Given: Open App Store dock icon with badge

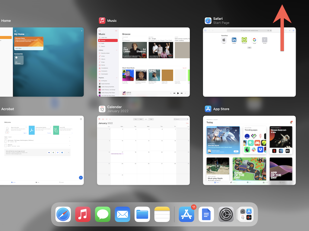Looking at the screenshot, I should click(x=186, y=214).
